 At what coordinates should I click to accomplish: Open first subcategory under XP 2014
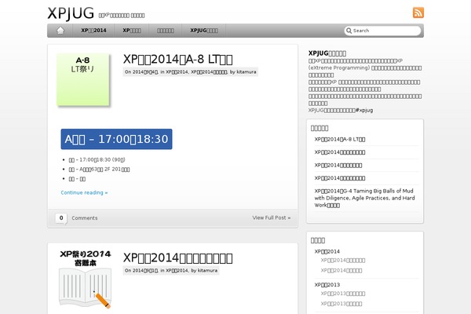tap(343, 260)
